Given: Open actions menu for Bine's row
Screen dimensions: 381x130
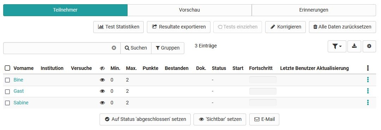Looking at the screenshot, I should [x=368, y=80].
